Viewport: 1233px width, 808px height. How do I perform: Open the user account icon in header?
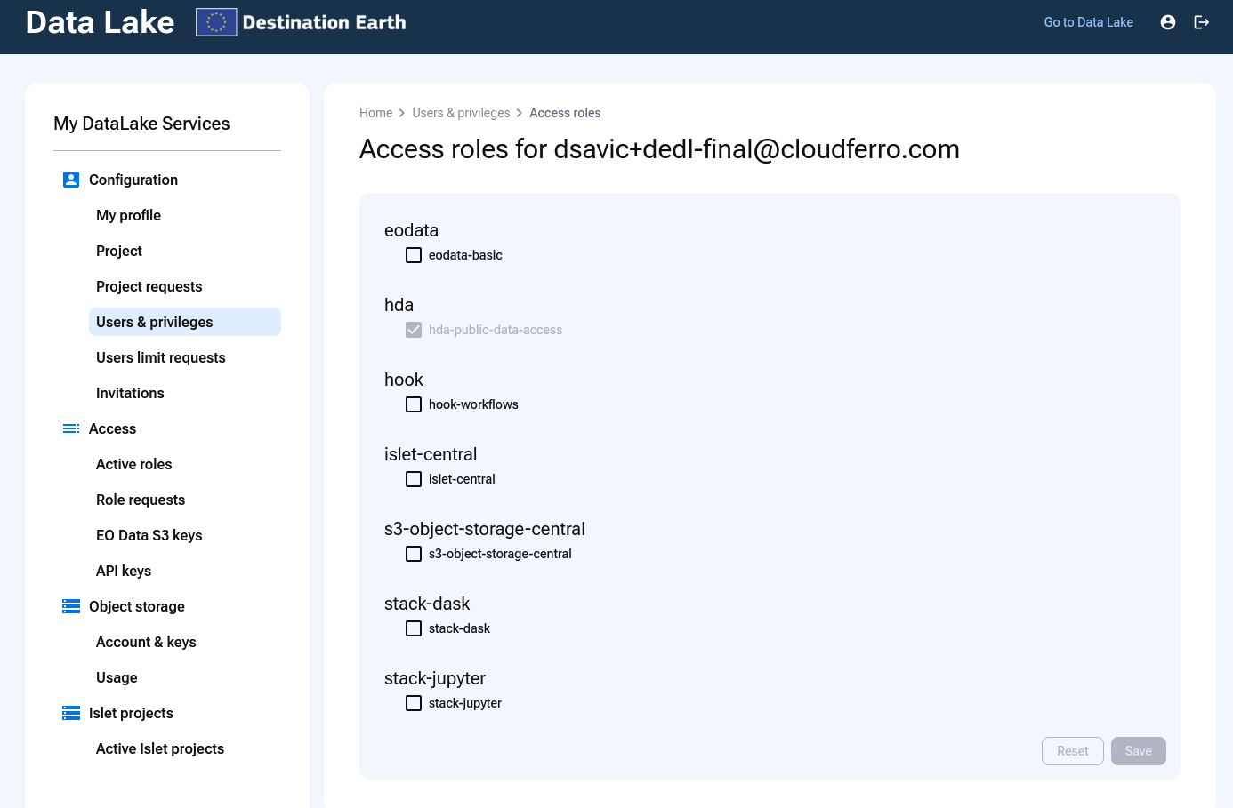coord(1168,22)
